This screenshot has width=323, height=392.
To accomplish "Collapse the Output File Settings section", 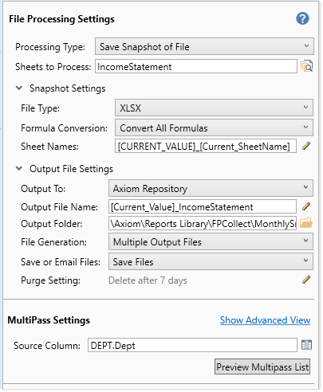I will tap(19, 169).
